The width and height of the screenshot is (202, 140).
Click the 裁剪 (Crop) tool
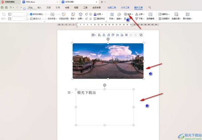pyautogui.click(x=4, y=16)
